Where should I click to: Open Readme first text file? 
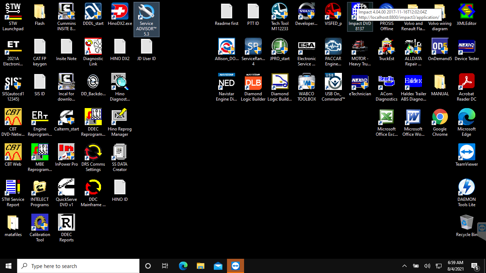click(227, 14)
